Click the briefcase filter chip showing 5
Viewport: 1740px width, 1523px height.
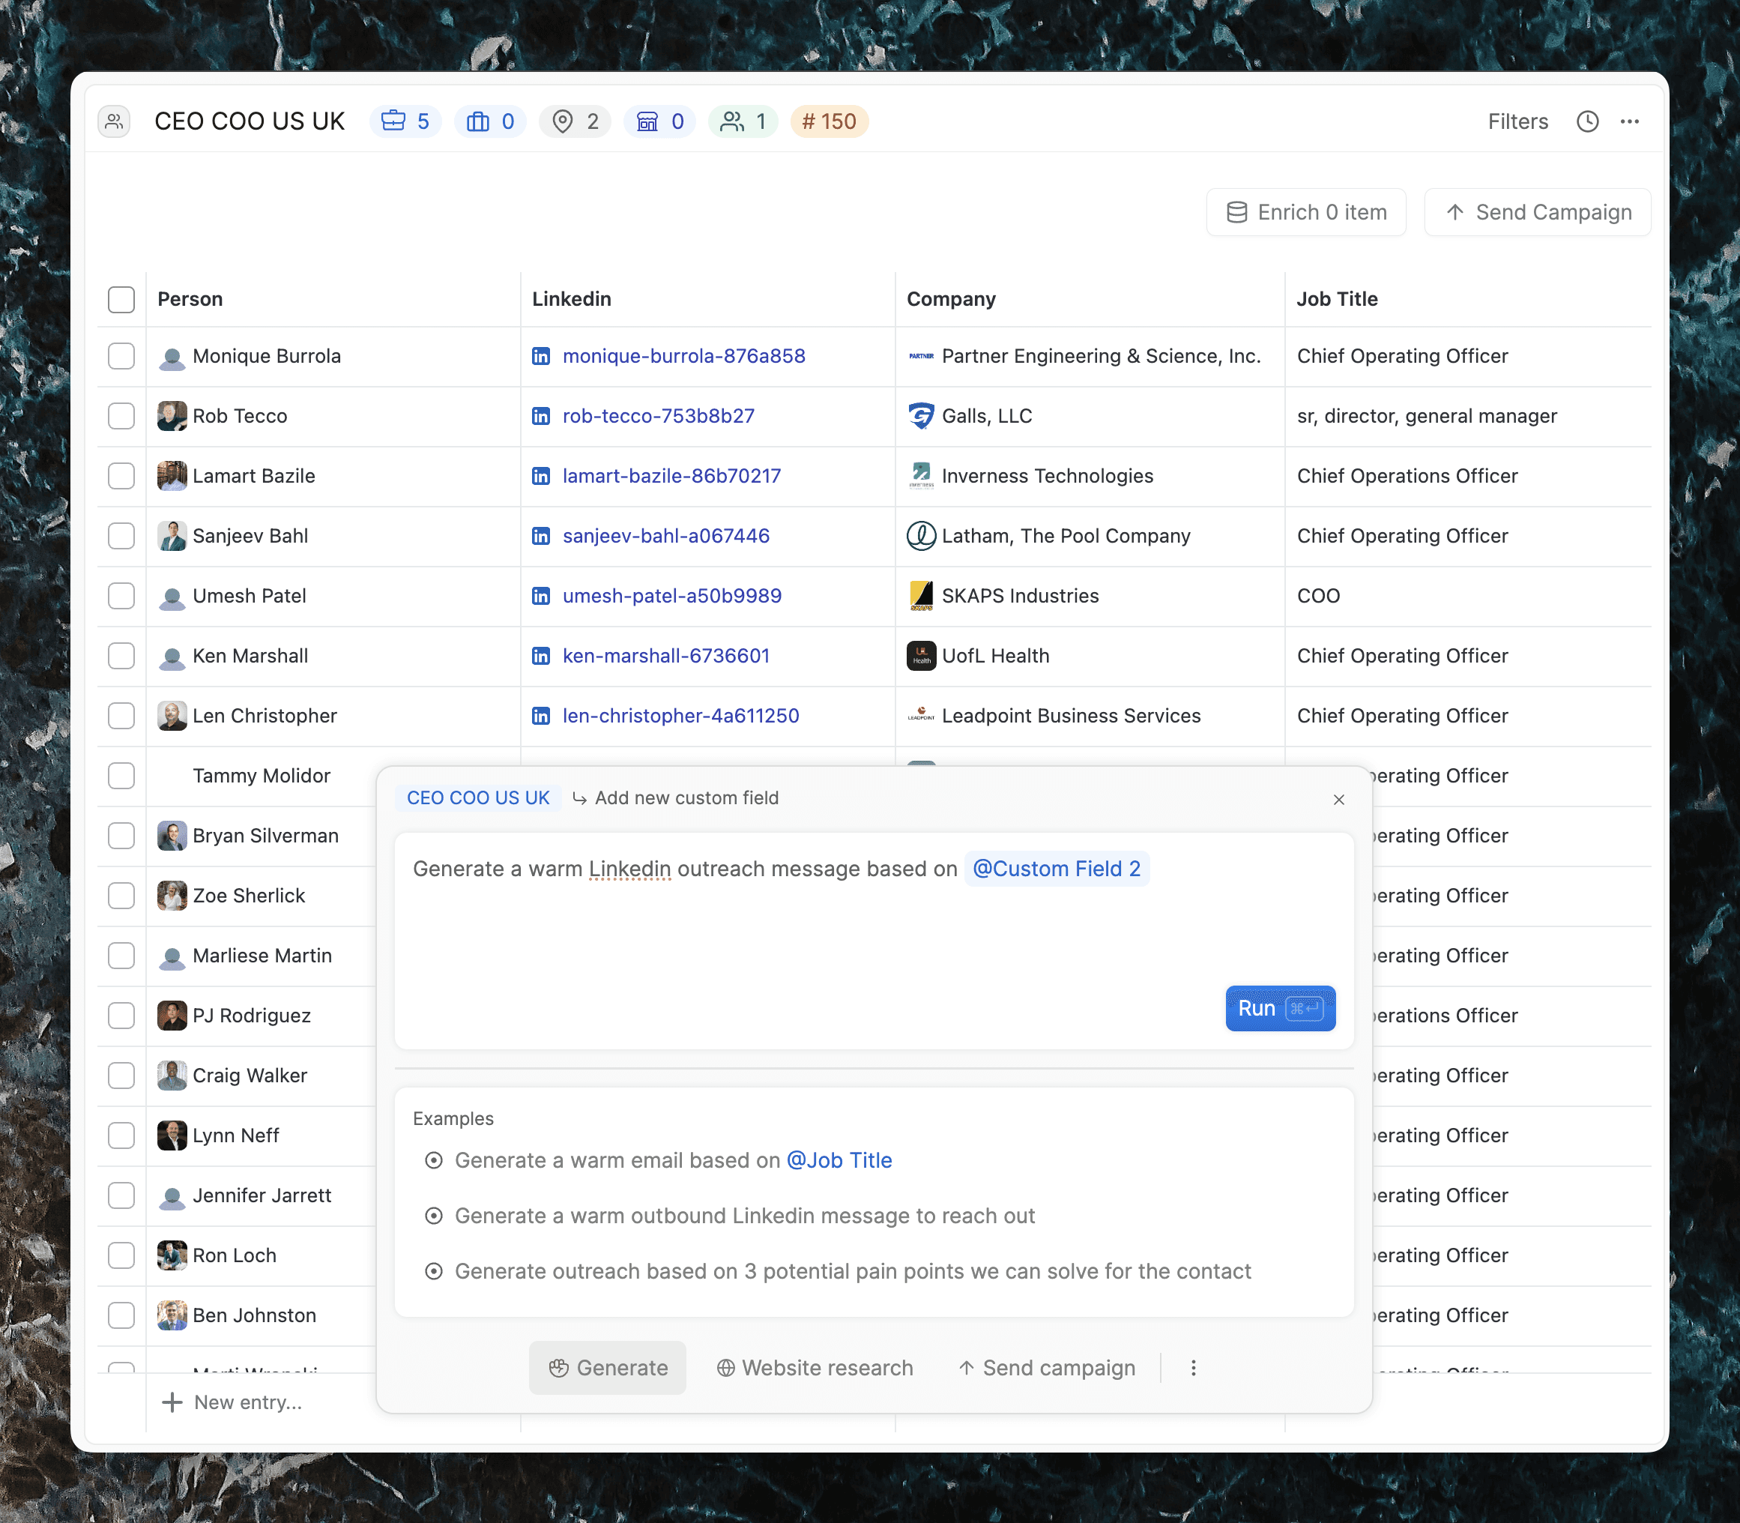point(405,121)
